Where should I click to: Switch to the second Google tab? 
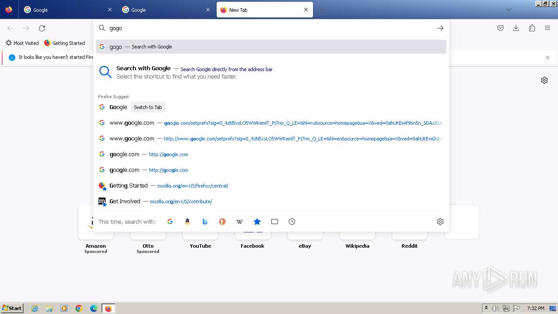pyautogui.click(x=166, y=10)
